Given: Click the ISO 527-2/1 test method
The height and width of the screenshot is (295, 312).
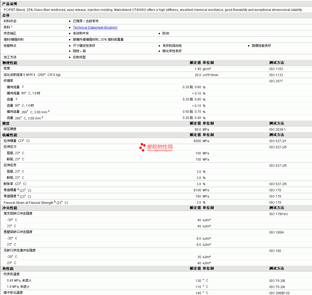Looking at the screenshot, I should pos(278,141).
